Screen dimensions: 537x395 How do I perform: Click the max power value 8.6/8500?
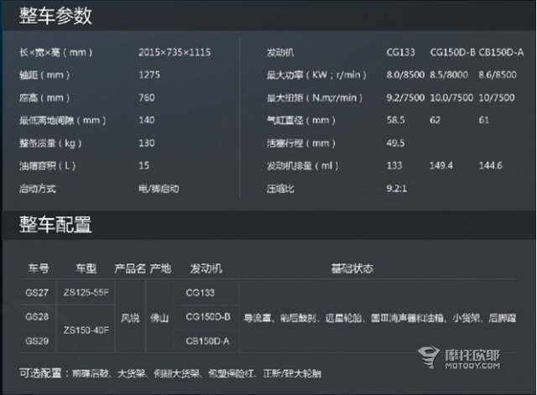[498, 75]
